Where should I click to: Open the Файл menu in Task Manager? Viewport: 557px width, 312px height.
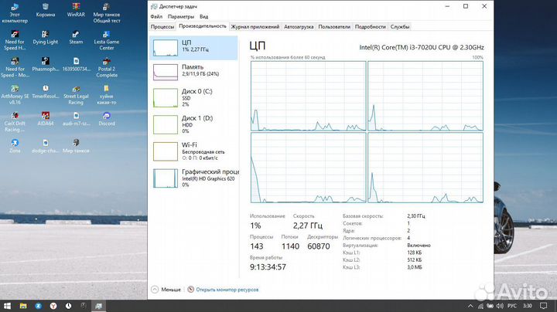pos(156,17)
